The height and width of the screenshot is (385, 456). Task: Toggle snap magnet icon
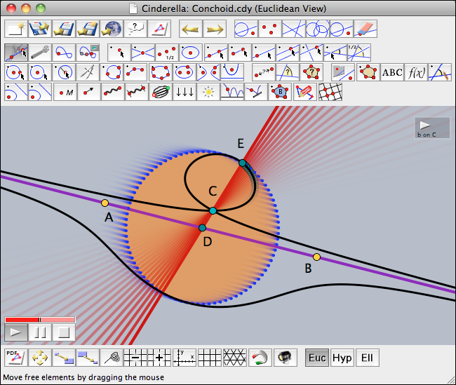(x=260, y=358)
